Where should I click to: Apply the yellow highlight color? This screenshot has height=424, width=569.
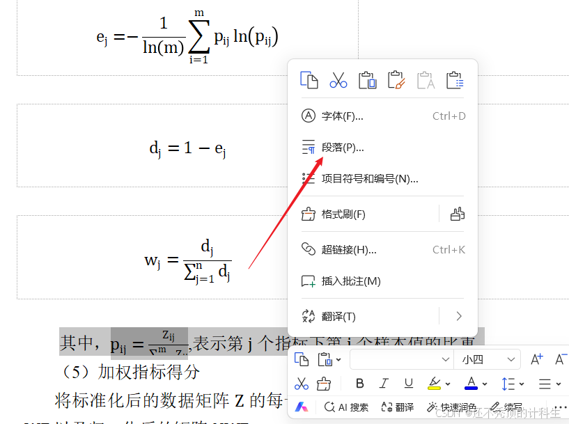(x=434, y=384)
